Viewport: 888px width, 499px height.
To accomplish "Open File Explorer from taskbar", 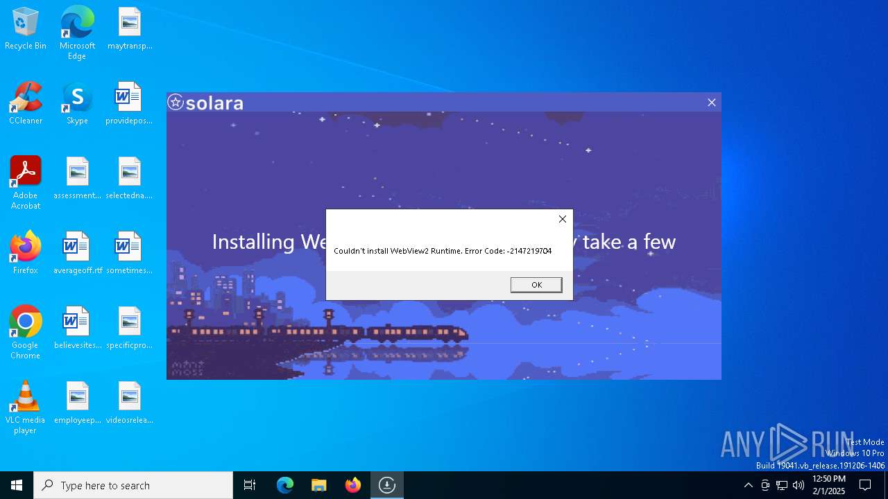I will click(318, 485).
